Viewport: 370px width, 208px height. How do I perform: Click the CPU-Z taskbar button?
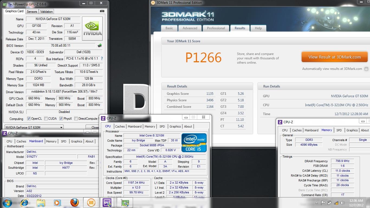107,203
